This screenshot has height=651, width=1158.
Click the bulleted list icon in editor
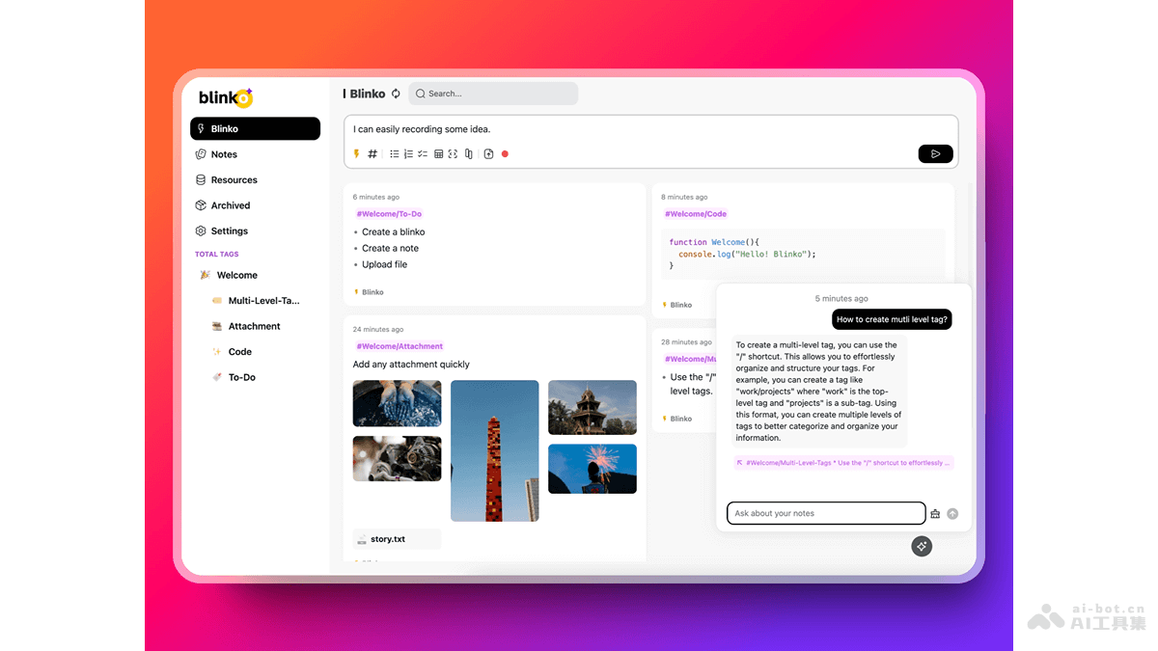(394, 153)
